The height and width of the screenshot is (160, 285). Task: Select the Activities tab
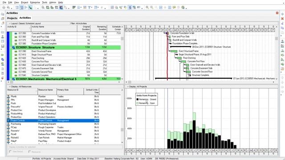click(x=25, y=18)
